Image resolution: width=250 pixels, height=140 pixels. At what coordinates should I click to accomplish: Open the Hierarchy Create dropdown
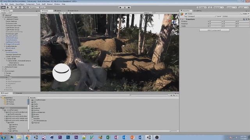[4, 13]
